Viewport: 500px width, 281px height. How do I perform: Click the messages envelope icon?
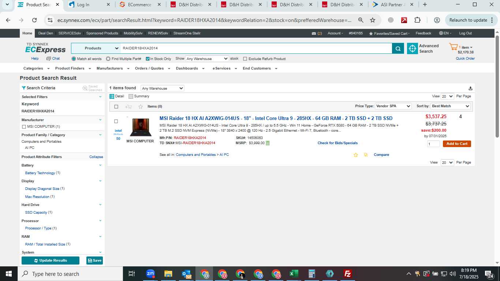click(x=314, y=33)
